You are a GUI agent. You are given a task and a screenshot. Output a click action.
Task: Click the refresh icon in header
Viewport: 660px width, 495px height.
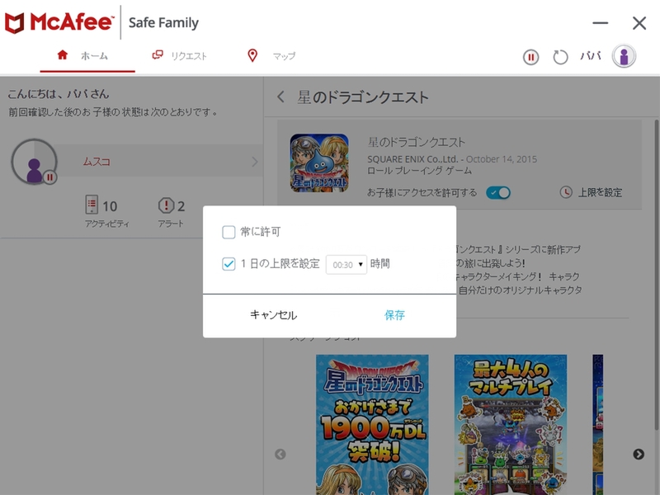(x=560, y=57)
